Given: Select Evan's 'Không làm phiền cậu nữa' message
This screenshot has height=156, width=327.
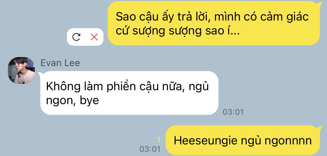Looking at the screenshot, I should coord(129,93).
